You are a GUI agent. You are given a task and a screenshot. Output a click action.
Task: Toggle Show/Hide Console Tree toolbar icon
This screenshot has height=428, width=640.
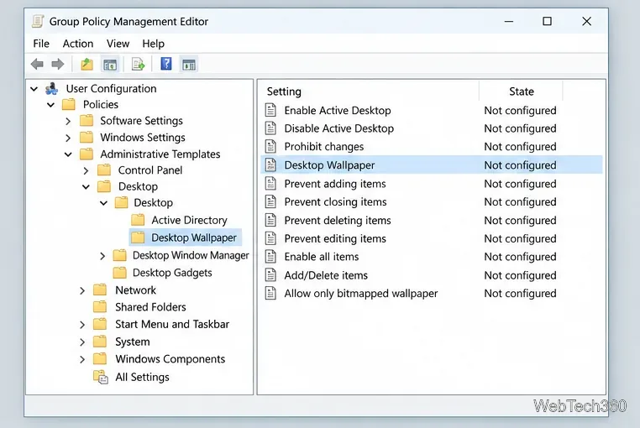pyautogui.click(x=110, y=64)
